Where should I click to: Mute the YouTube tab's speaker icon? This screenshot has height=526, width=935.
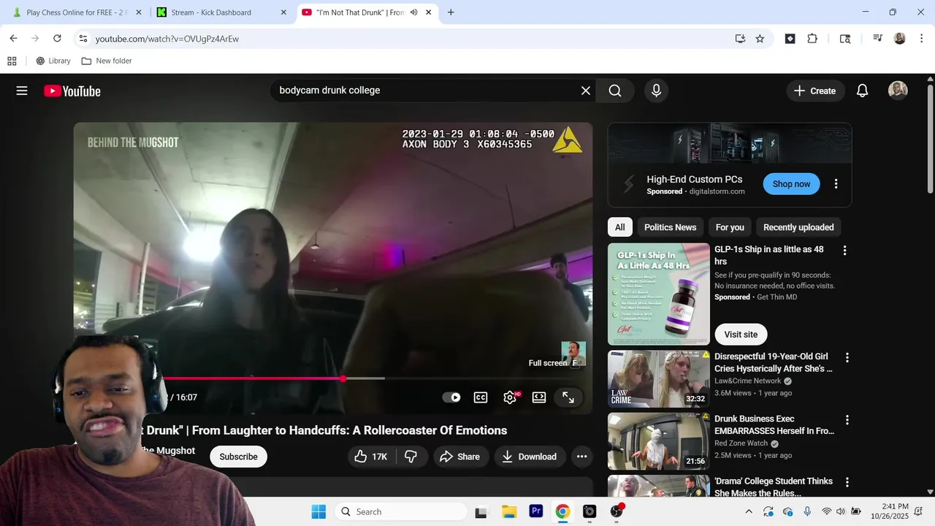(x=414, y=12)
